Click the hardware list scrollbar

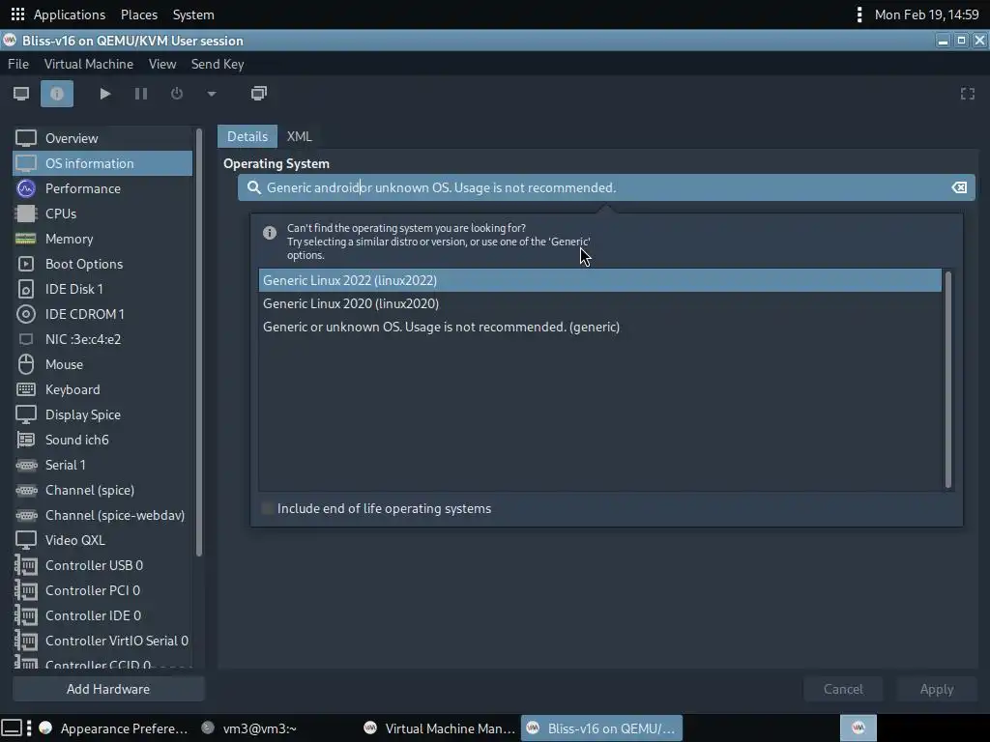[x=199, y=344]
